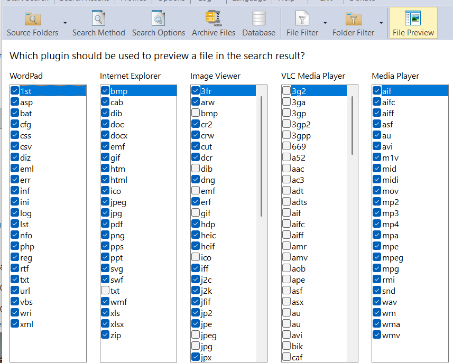This screenshot has width=453, height=363.
Task: Select the File Preview toolbar button
Action: pyautogui.click(x=413, y=24)
